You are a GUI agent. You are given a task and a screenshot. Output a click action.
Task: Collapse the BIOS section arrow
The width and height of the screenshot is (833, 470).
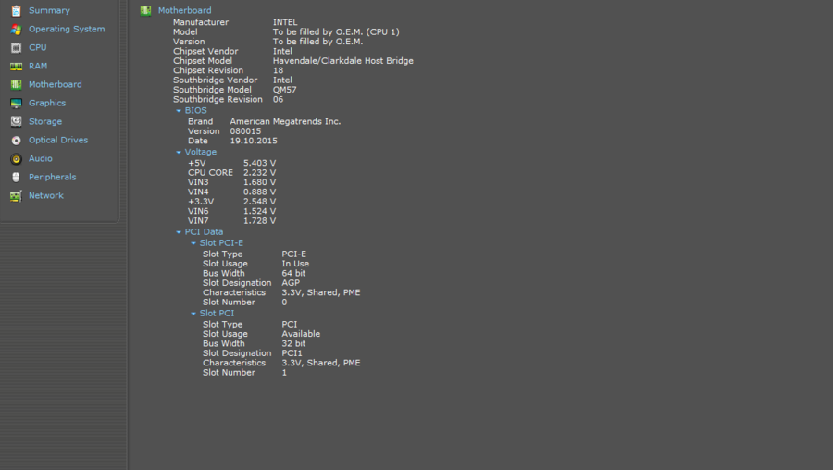[x=179, y=111]
